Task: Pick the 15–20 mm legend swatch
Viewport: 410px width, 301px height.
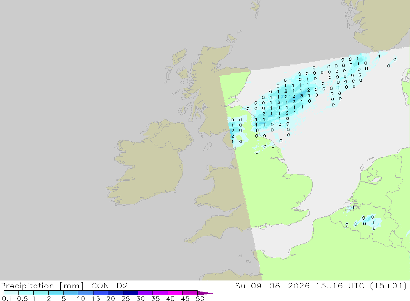Action: [100, 293]
